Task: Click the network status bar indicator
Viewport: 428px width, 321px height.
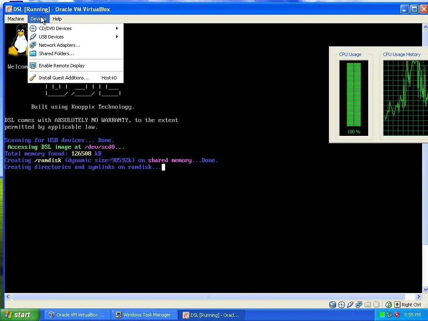Action: (x=359, y=305)
